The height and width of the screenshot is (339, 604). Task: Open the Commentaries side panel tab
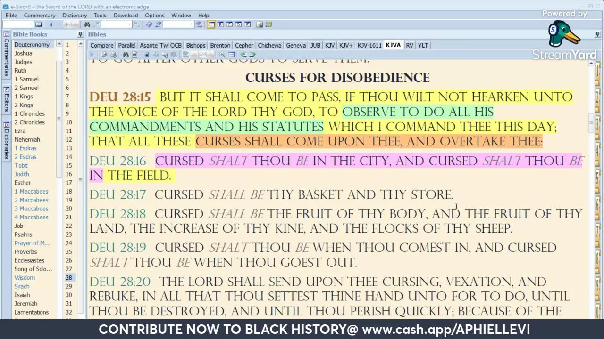point(7,54)
